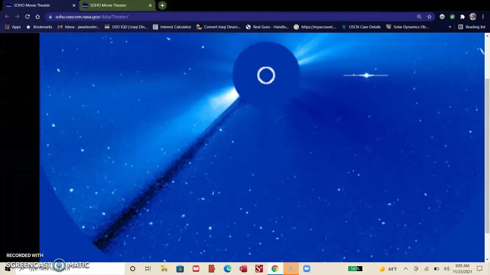Go back to the previous page
The height and width of the screenshot is (275, 490).
coord(7,16)
